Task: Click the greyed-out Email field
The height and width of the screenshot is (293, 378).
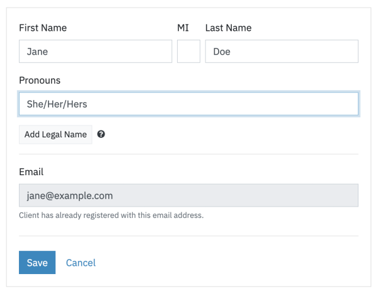Action: (x=189, y=195)
